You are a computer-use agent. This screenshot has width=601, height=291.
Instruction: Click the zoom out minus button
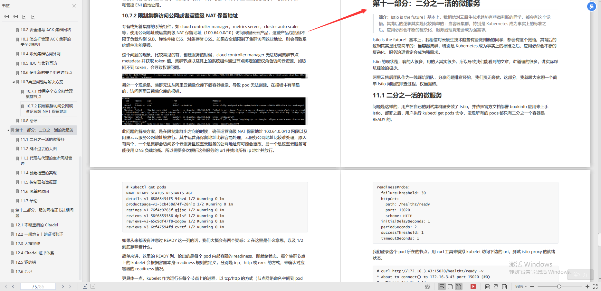[532, 286]
